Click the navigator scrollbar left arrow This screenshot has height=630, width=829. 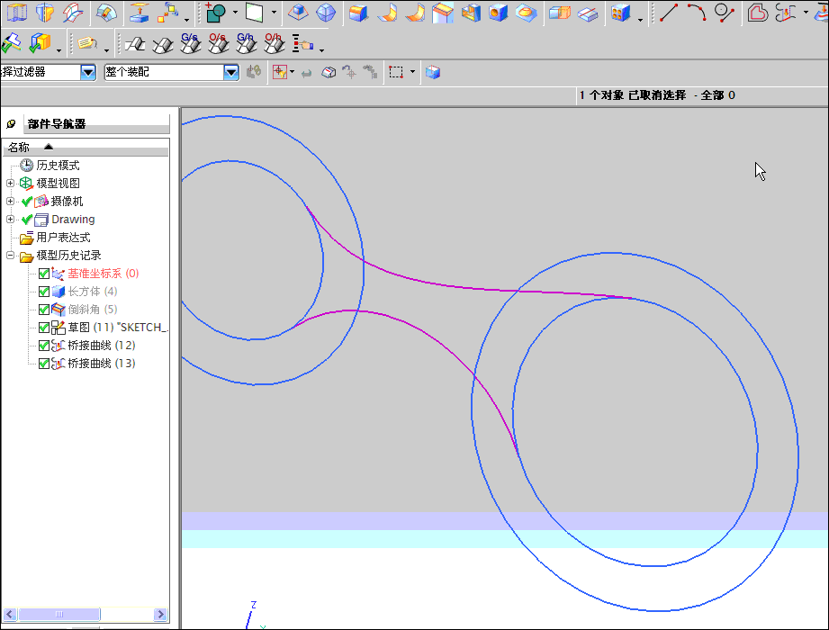[x=10, y=614]
